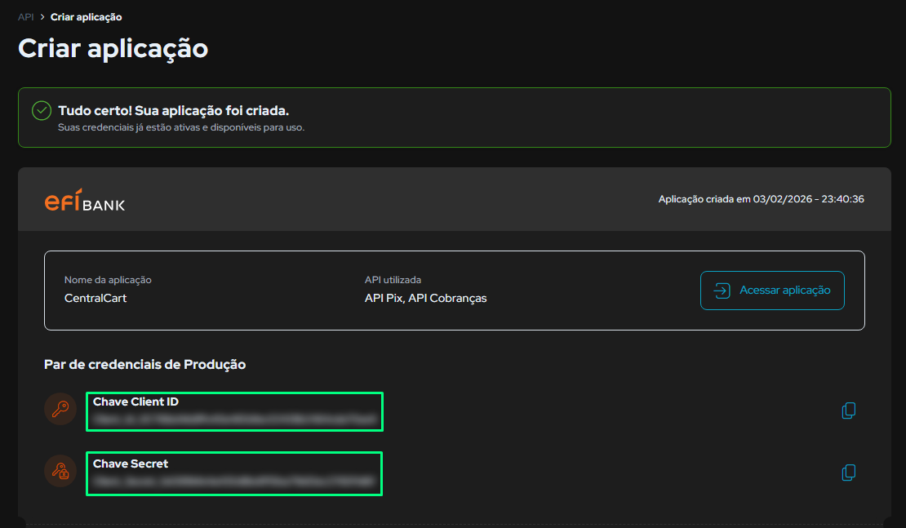This screenshot has width=906, height=528.
Task: Click the Aplicação criada em date text
Action: [761, 199]
